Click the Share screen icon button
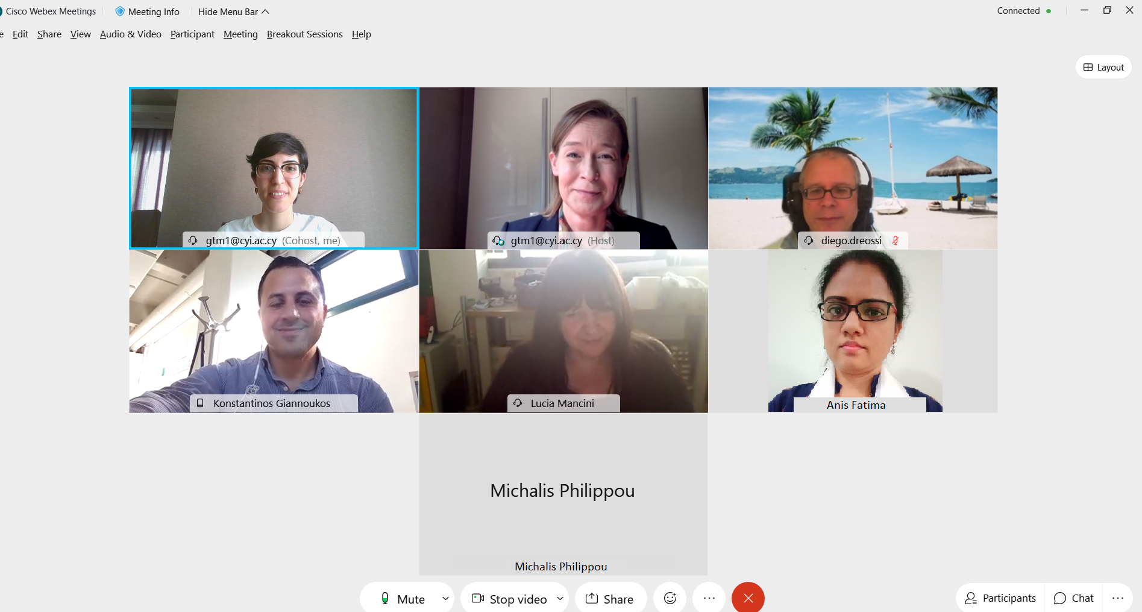 tap(610, 598)
